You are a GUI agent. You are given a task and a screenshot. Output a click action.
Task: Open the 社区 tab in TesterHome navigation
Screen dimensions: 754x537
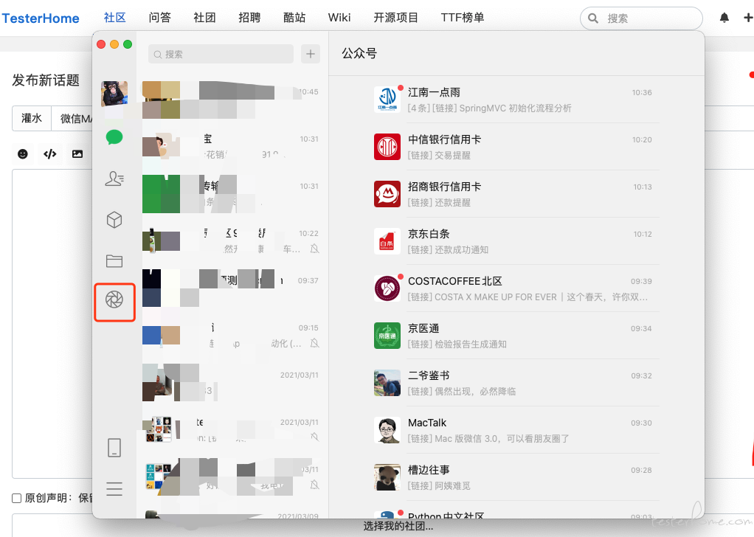(x=114, y=18)
